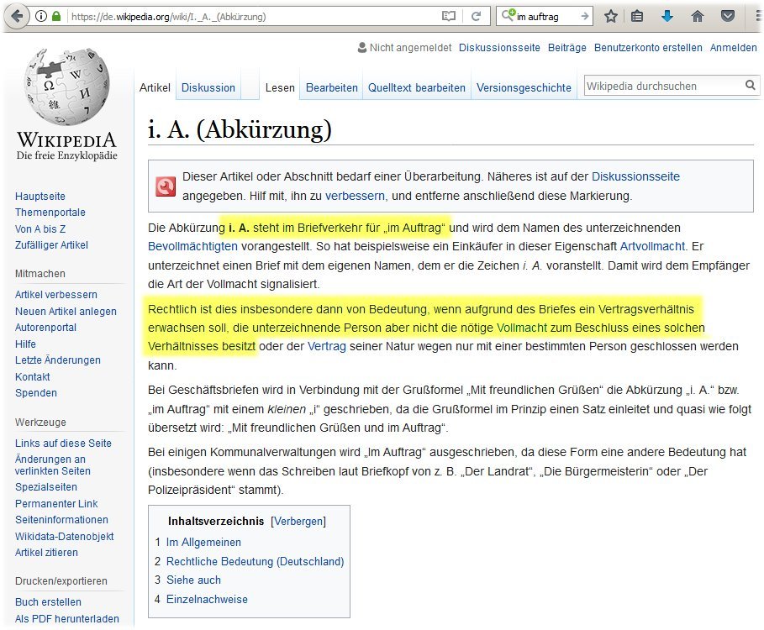Click the green padlock security icon

(56, 17)
